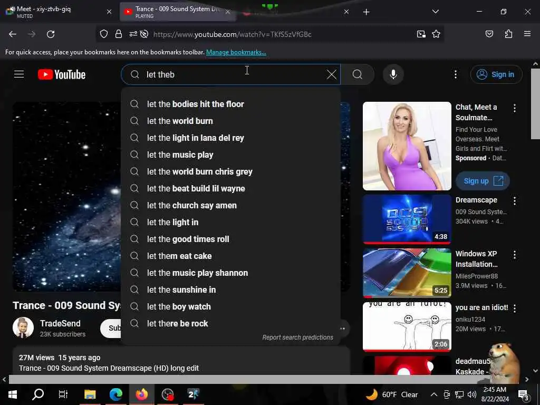Launch Microsoft Edge from taskbar
Viewport: 540px width, 405px height.
115,394
